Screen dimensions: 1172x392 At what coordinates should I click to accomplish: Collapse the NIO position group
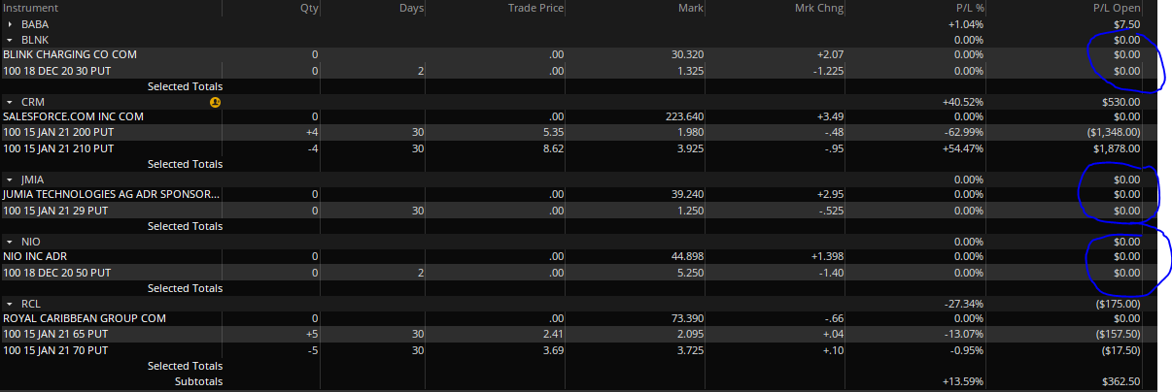[x=9, y=242]
